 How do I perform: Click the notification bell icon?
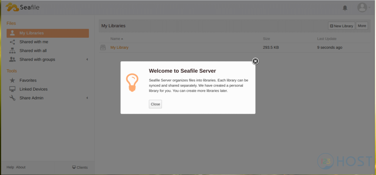coord(345,8)
